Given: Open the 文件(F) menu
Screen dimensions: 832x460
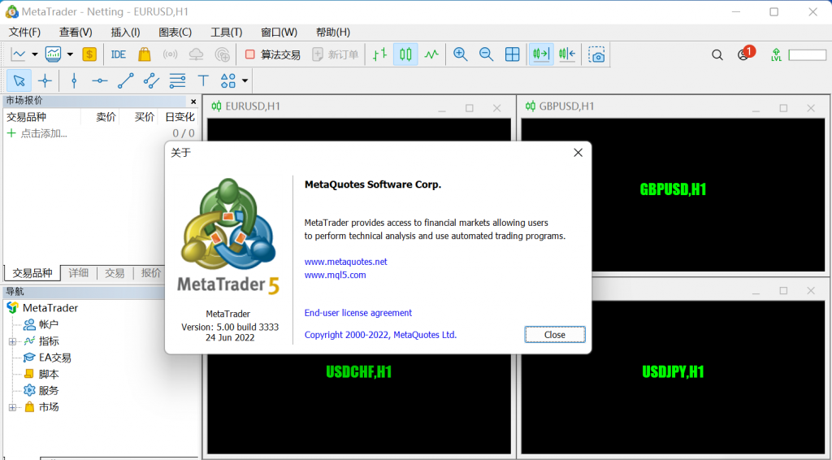Looking at the screenshot, I should pos(24,33).
